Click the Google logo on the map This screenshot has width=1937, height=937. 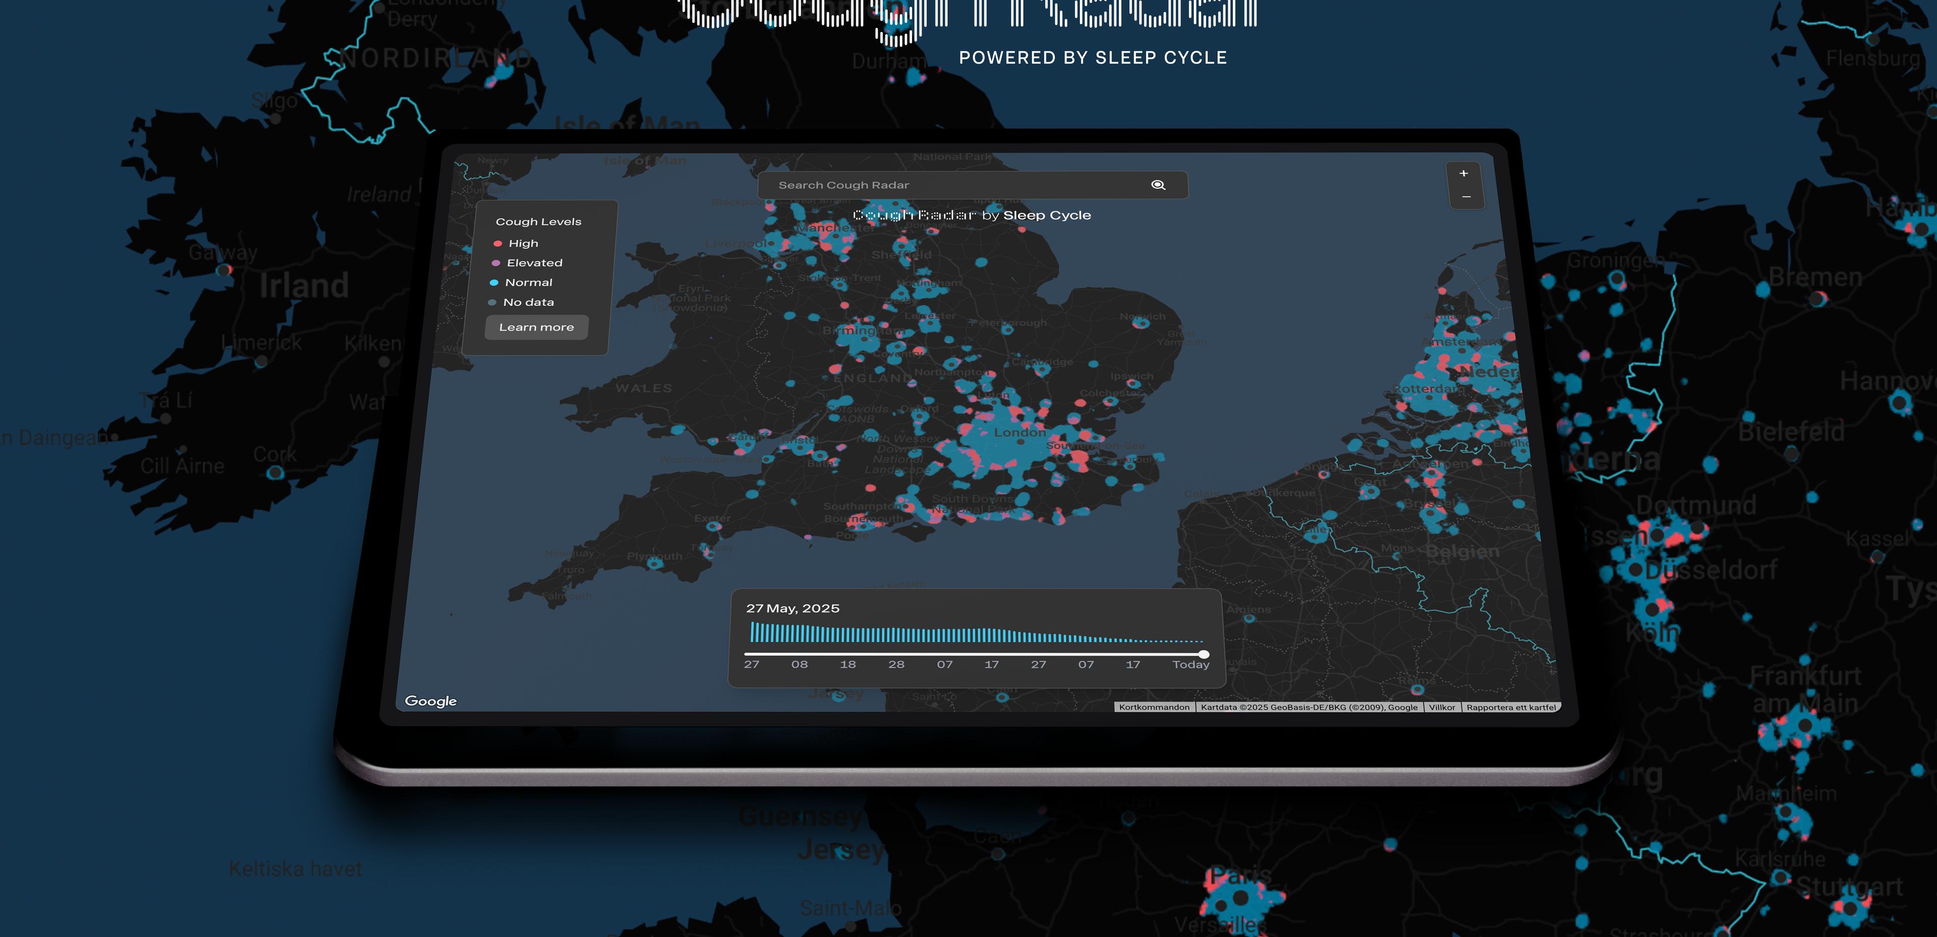[x=431, y=701]
